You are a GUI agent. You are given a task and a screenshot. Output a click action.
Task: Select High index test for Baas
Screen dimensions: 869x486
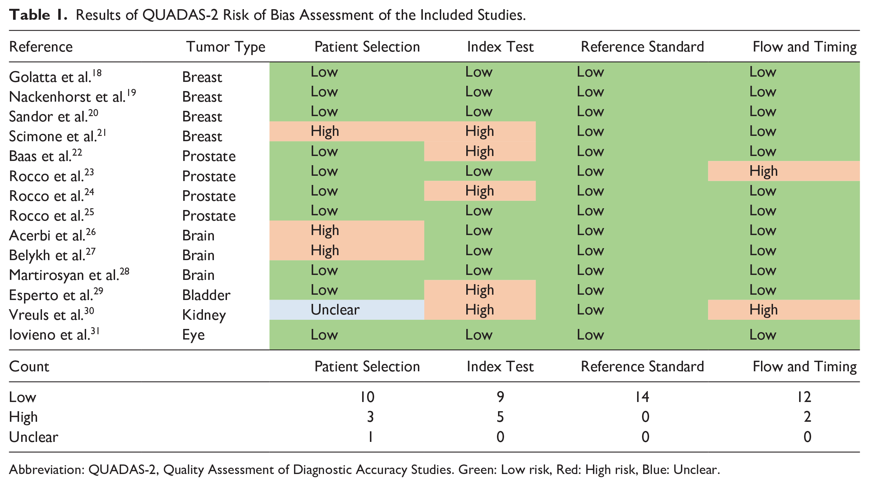(x=479, y=151)
